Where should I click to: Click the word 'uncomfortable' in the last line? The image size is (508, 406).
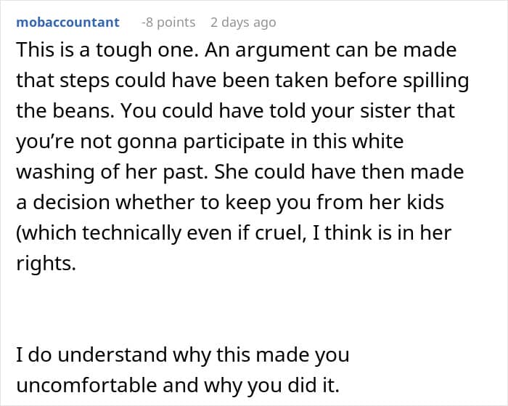click(87, 385)
